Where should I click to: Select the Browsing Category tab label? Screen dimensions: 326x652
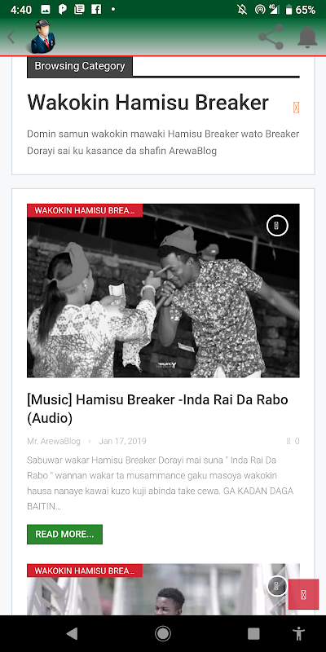pyautogui.click(x=80, y=66)
